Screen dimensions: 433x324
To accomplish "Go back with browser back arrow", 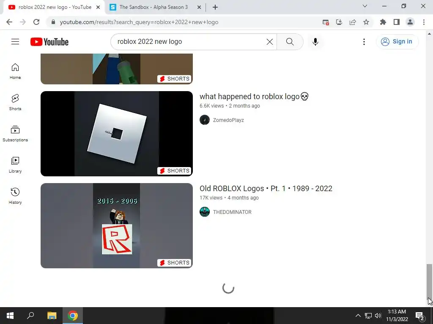I will pos(9,22).
